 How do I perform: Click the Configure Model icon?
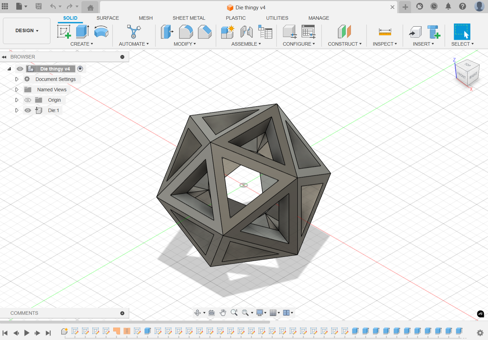click(290, 32)
